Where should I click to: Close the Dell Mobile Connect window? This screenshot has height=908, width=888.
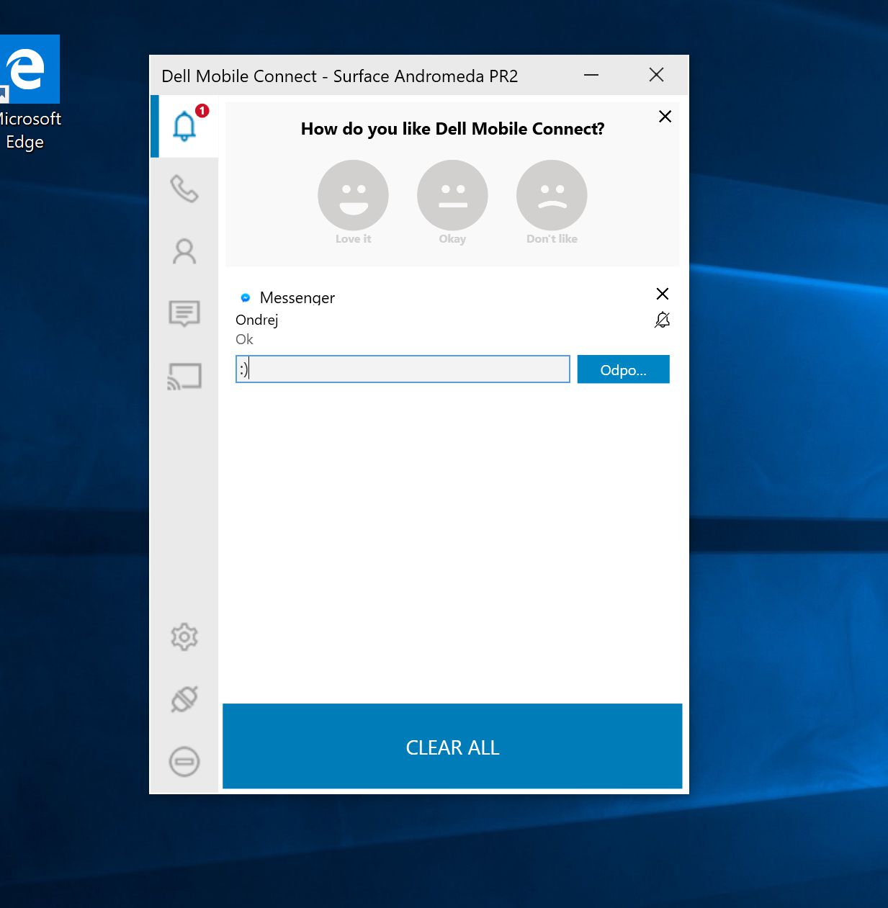pyautogui.click(x=656, y=75)
